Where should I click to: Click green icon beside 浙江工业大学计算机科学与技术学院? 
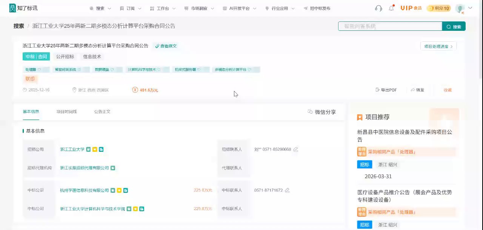pyautogui.click(x=129, y=209)
